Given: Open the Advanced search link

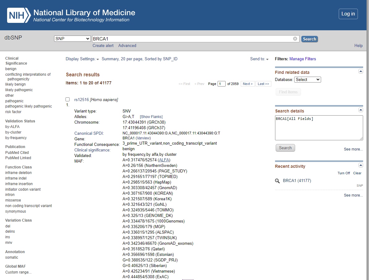Looking at the screenshot, I should (x=127, y=45).
